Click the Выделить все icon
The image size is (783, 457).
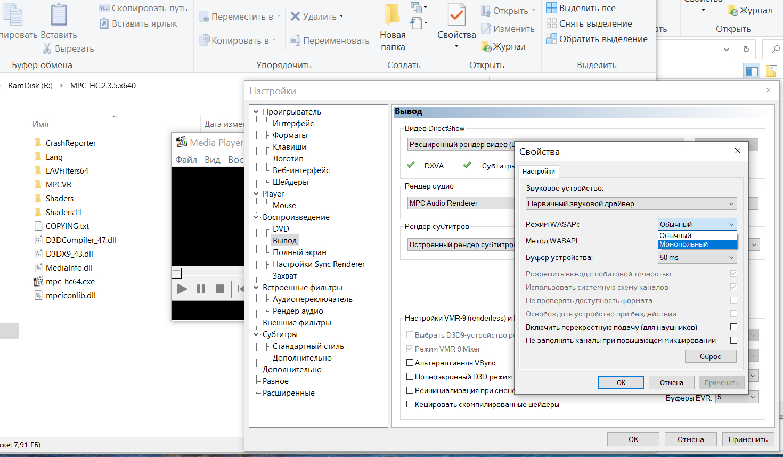coord(551,8)
